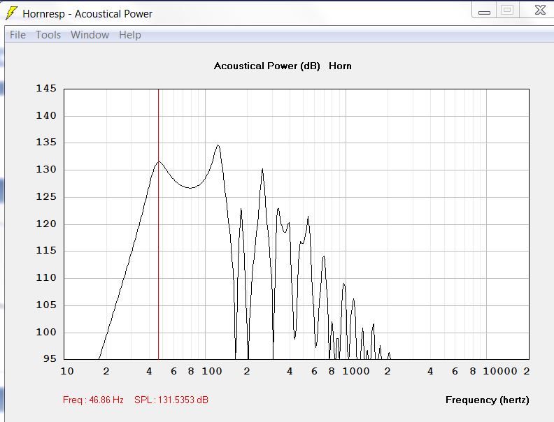Click the Frequency (hertz) axis label
554x422 pixels.
point(488,400)
